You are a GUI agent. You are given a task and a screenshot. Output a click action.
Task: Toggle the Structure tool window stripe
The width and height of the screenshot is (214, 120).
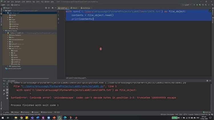[1, 21]
